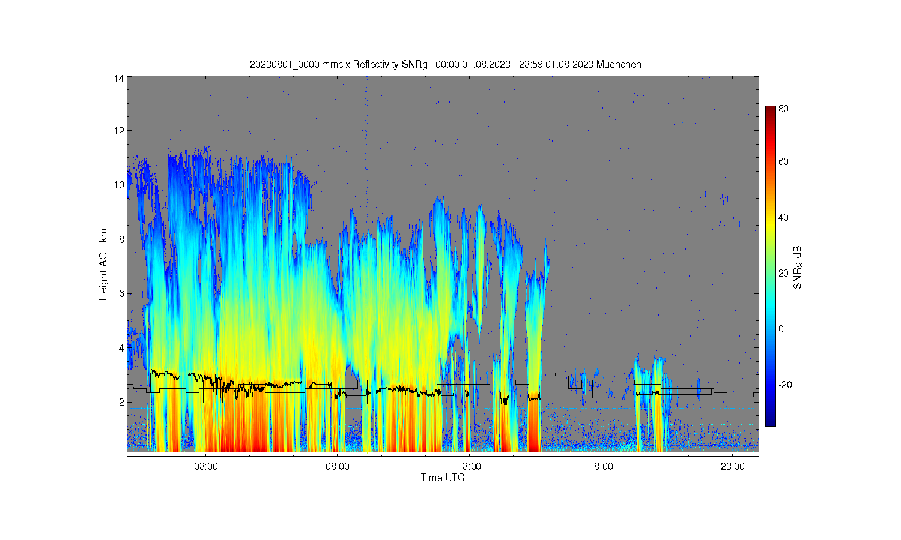Click the 03:00 time tick label
901x540 pixels.
(x=206, y=466)
